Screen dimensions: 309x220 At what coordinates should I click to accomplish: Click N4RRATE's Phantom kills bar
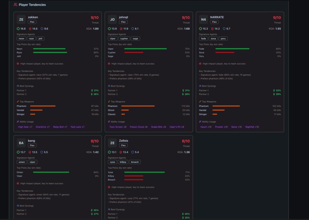click(x=226, y=106)
